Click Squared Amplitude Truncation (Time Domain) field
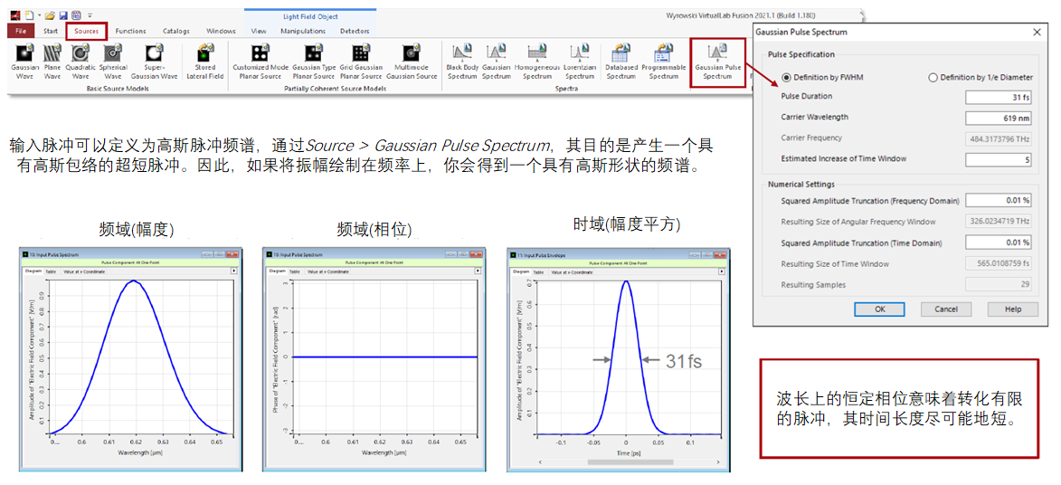 coord(999,242)
